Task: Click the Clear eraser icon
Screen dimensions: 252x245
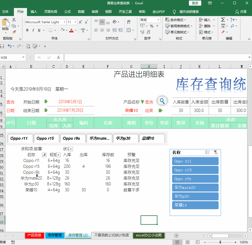Action: point(223,32)
